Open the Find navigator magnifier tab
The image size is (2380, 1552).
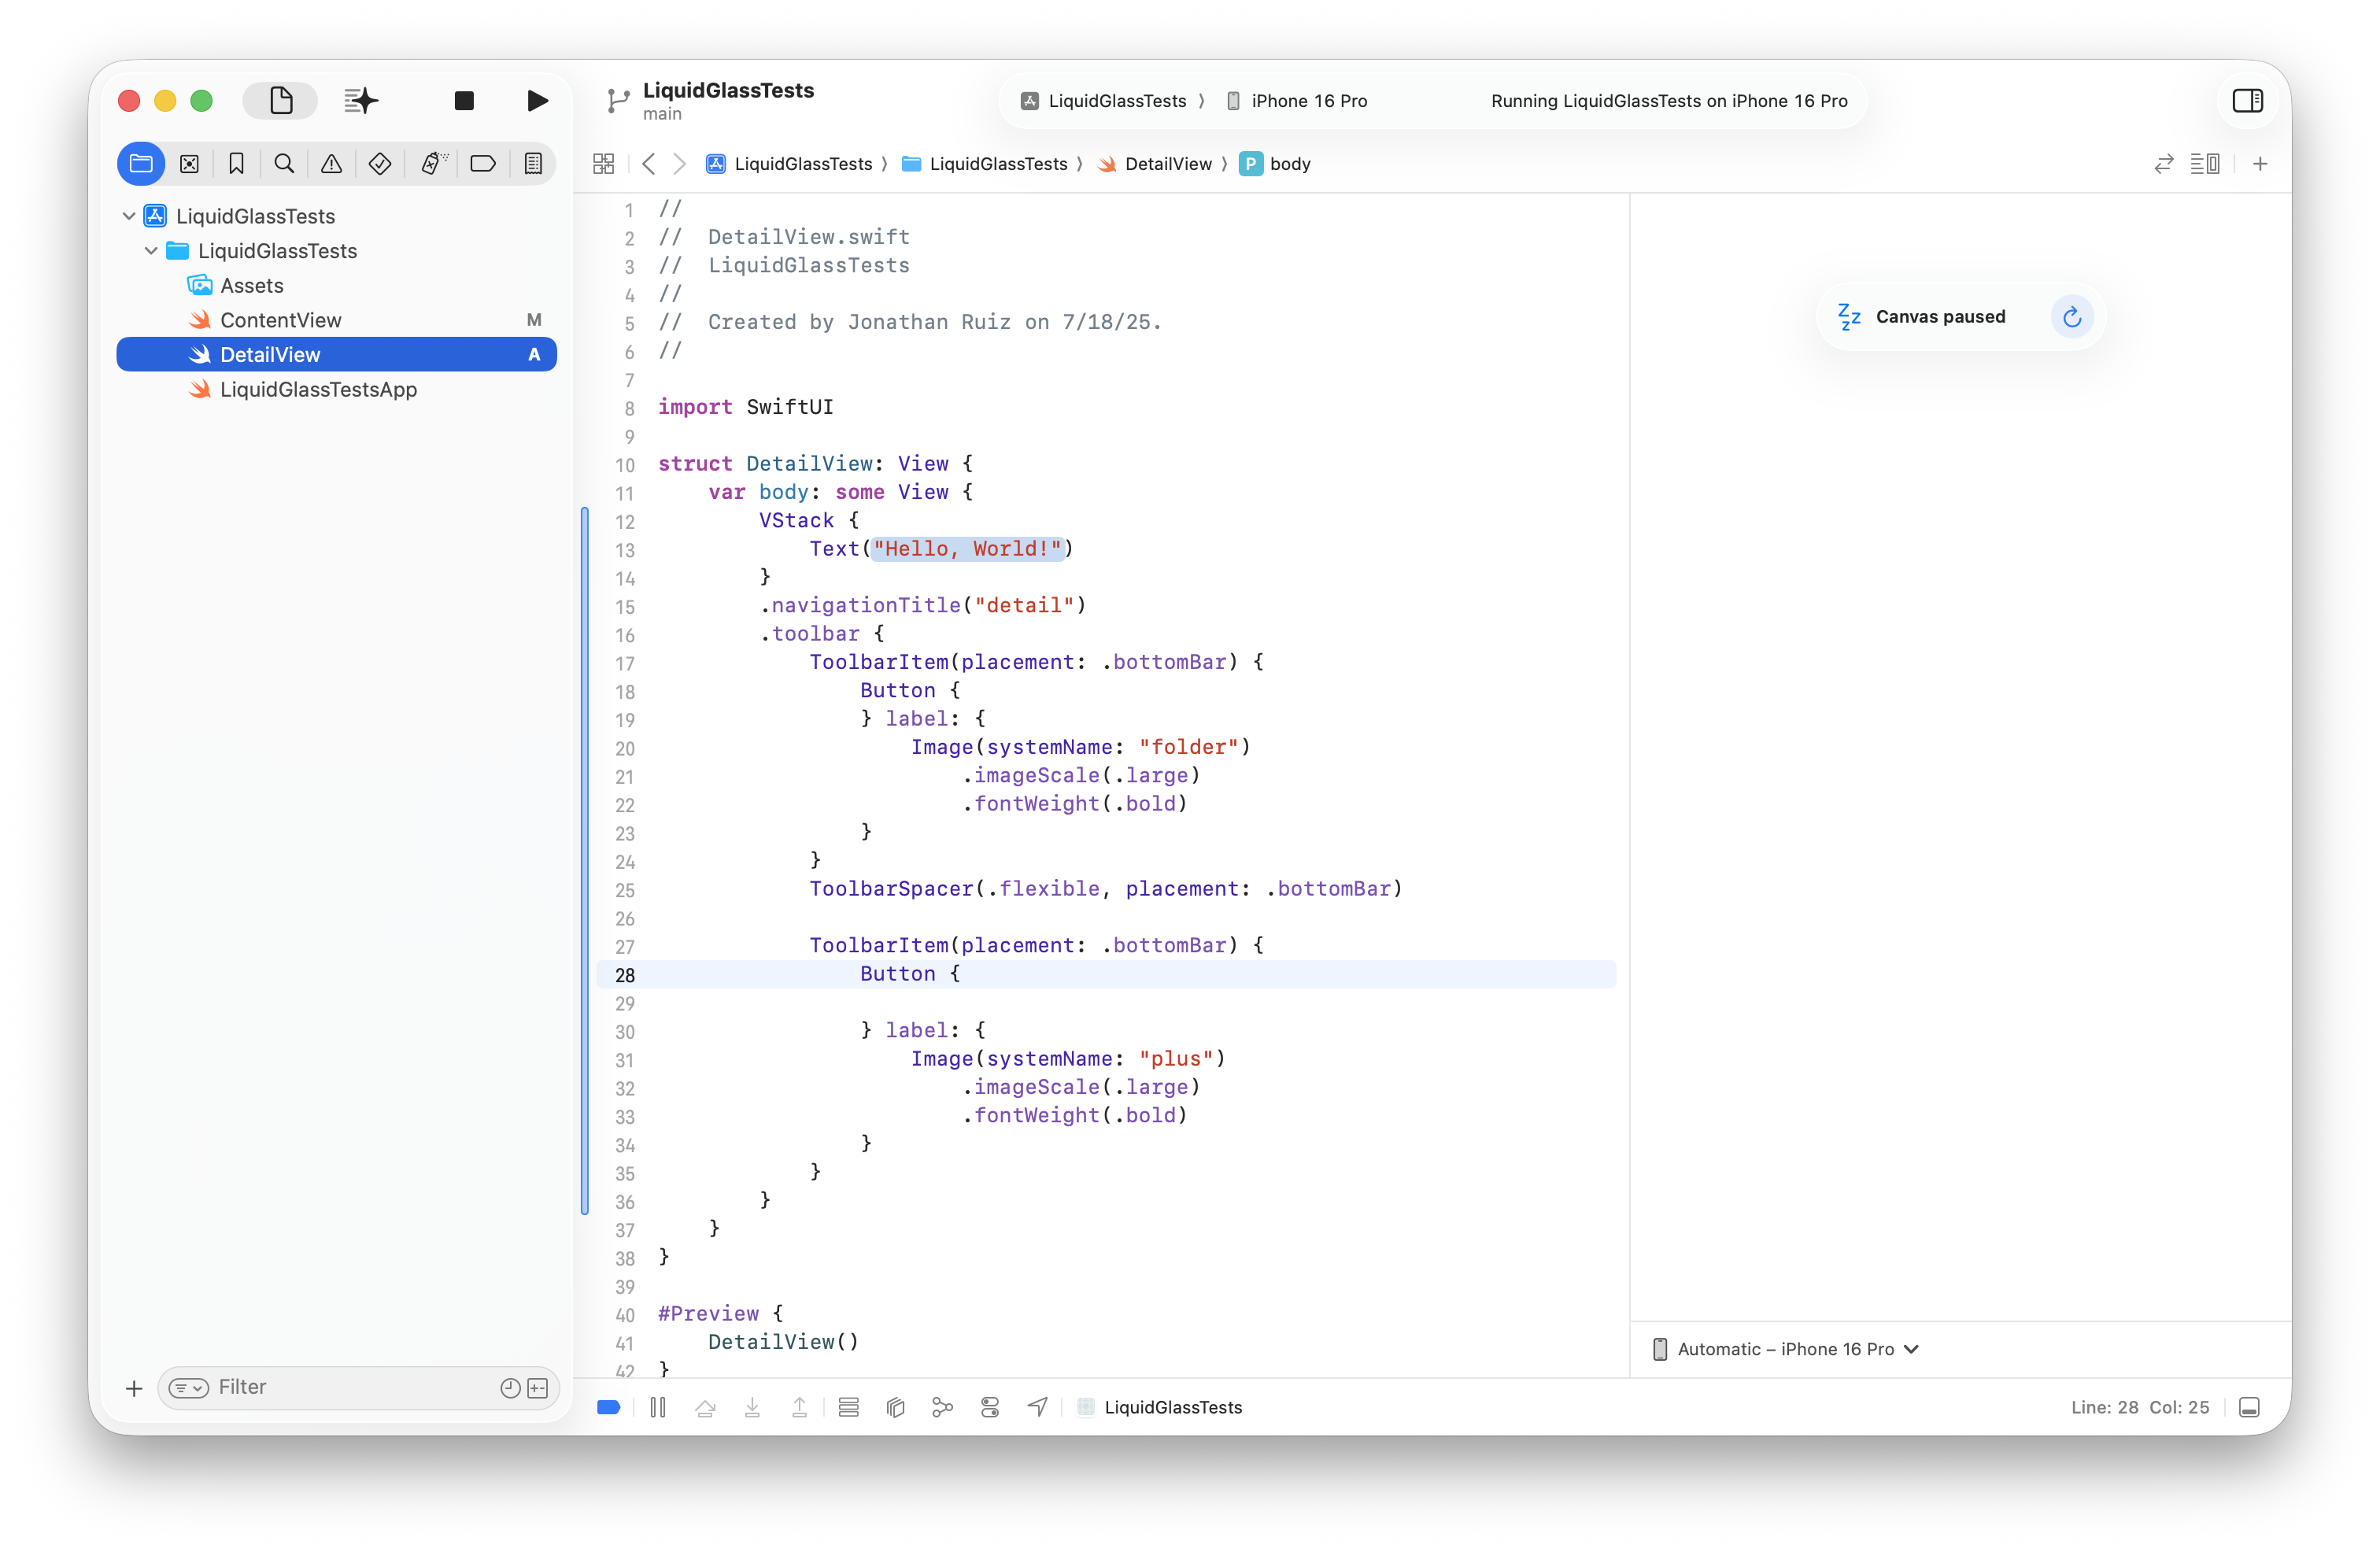pyautogui.click(x=284, y=163)
